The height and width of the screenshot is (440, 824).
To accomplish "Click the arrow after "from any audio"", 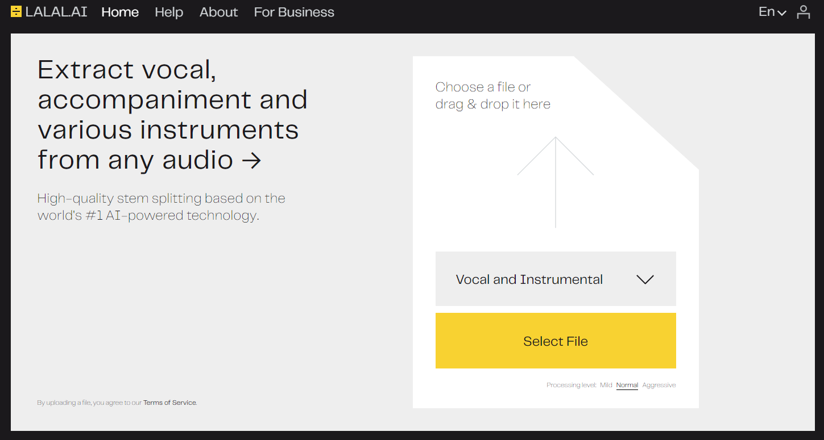I will click(x=251, y=161).
